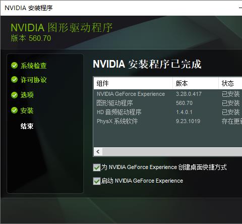Click the green checkmark beside 许可协议
The image size is (242, 224).
coord(14,80)
